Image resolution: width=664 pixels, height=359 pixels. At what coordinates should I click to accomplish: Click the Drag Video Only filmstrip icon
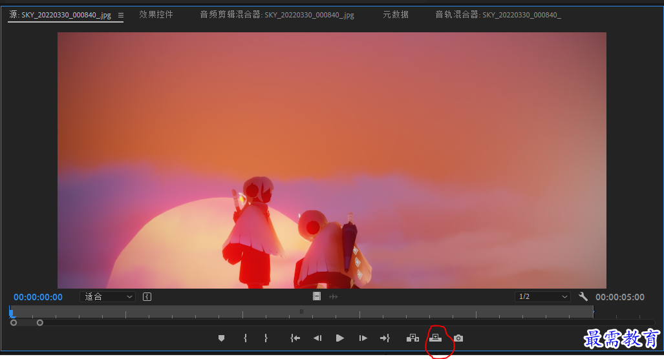pos(317,296)
